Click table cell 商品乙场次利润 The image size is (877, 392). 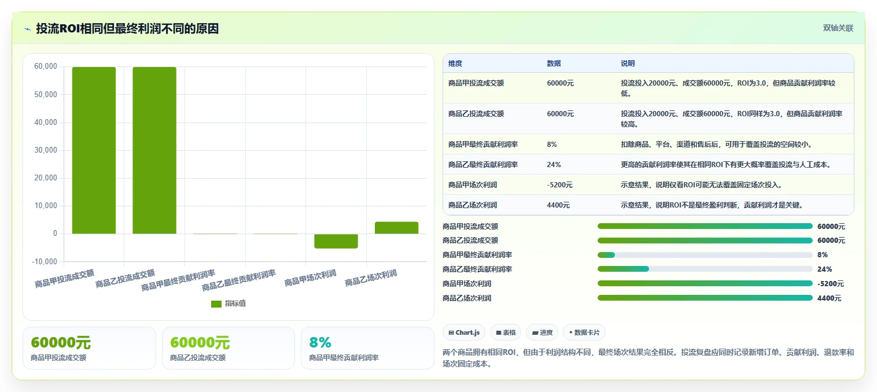click(473, 205)
